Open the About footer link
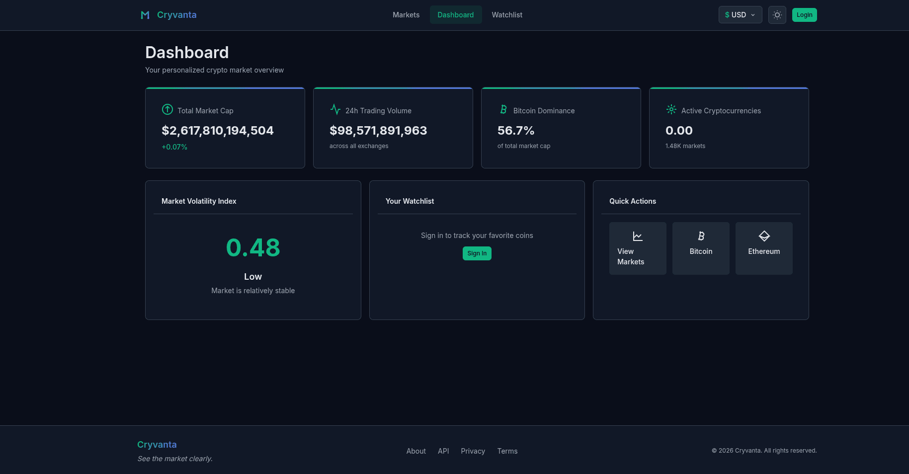Image resolution: width=909 pixels, height=474 pixels. pyautogui.click(x=416, y=451)
